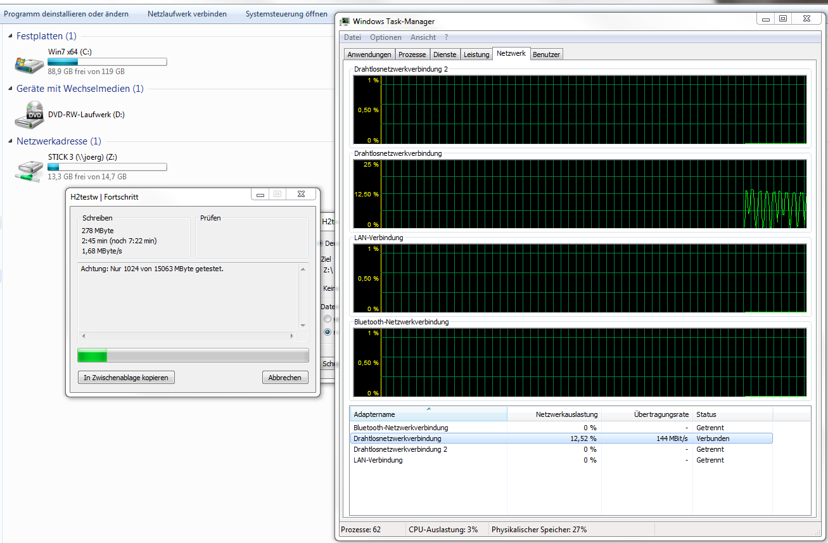
Task: Select the Drahtlosnetzwerkverbindung 2 adapter row
Action: pyautogui.click(x=561, y=449)
